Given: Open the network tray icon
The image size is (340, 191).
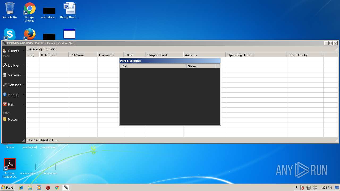Looking at the screenshot, I should (308, 188).
